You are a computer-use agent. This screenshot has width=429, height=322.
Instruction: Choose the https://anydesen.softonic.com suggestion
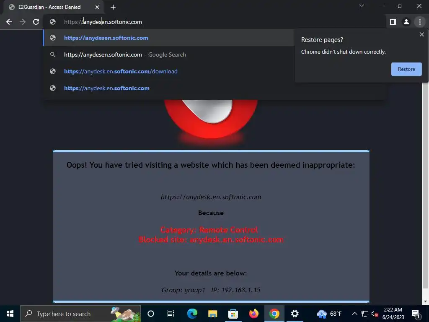point(168,38)
